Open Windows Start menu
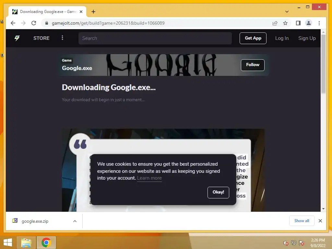 click(x=8, y=243)
